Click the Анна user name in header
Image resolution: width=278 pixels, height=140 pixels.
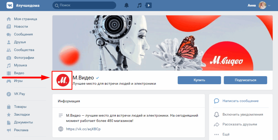[x=252, y=5]
